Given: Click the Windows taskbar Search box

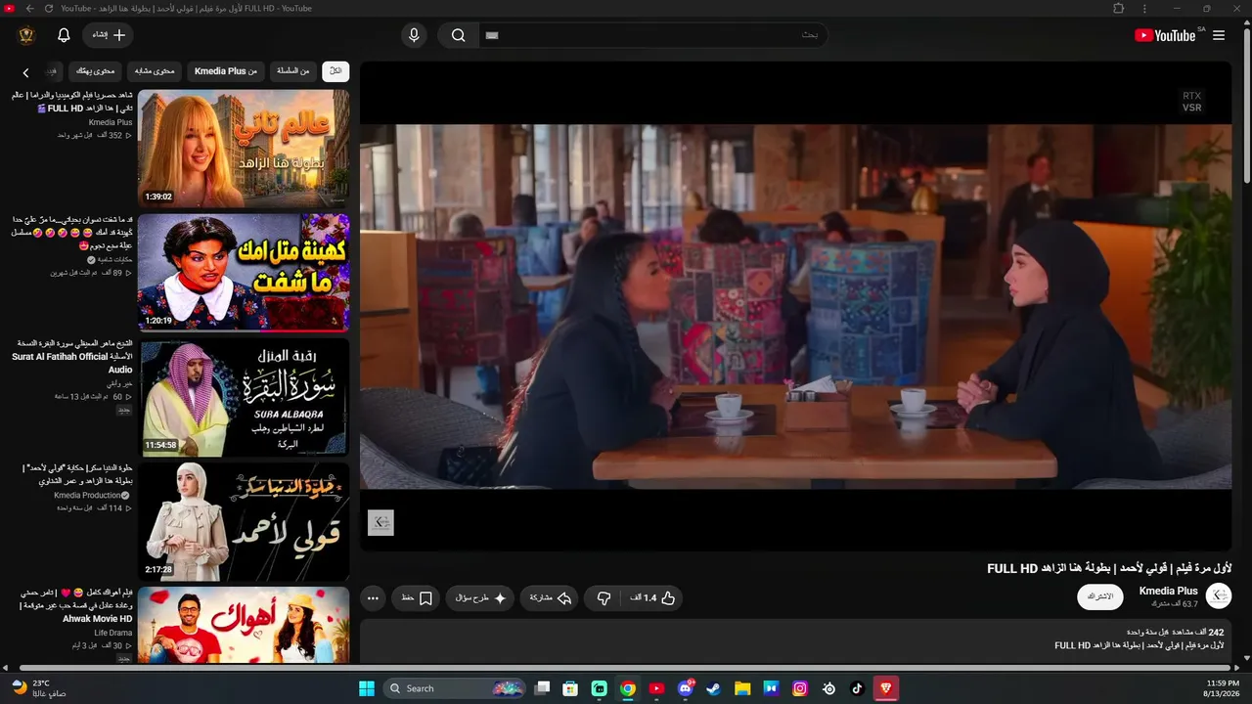Looking at the screenshot, I should click(x=456, y=688).
